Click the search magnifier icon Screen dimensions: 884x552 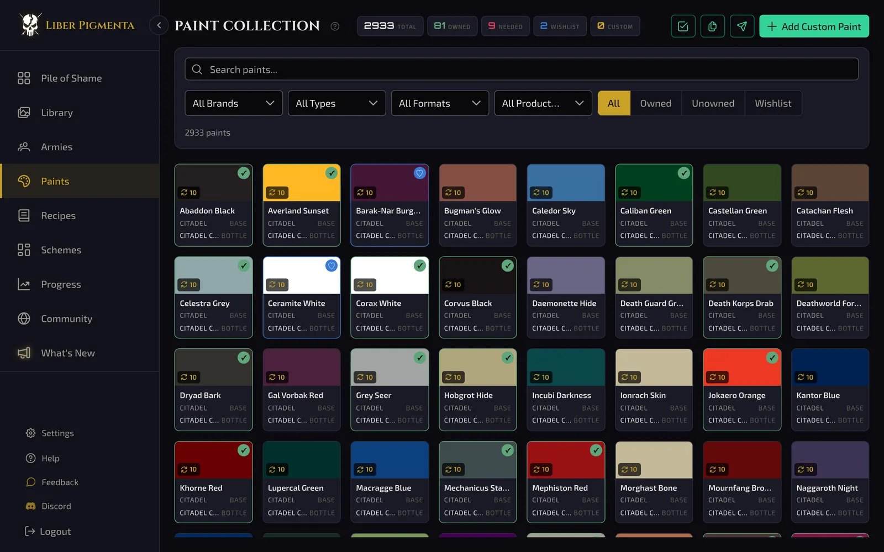[197, 70]
